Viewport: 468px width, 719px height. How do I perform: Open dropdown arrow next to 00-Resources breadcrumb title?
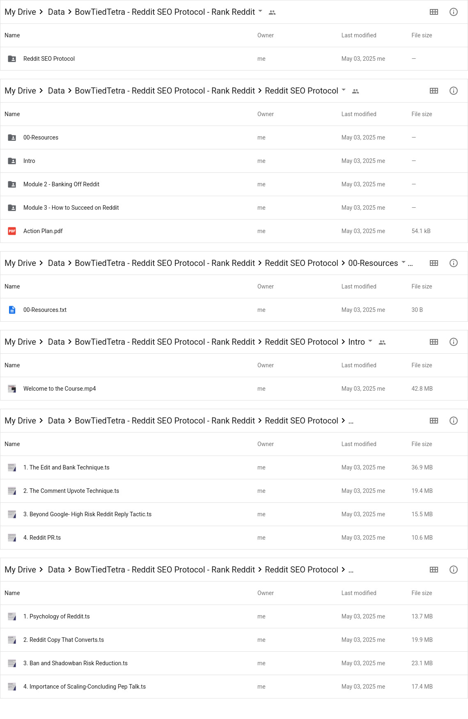404,262
